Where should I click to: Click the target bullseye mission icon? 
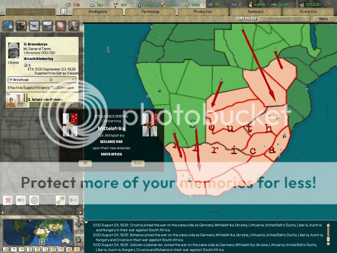pos(34,200)
